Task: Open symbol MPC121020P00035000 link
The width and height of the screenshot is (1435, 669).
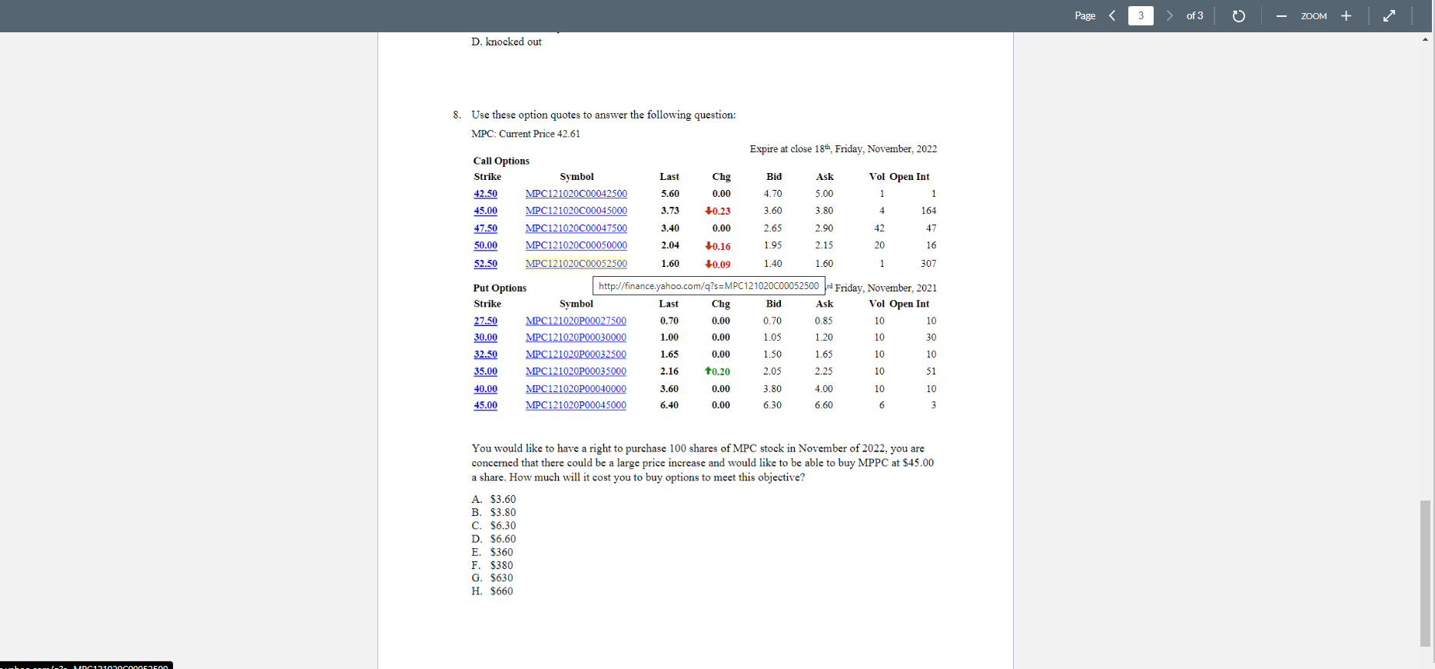Action: click(x=576, y=371)
